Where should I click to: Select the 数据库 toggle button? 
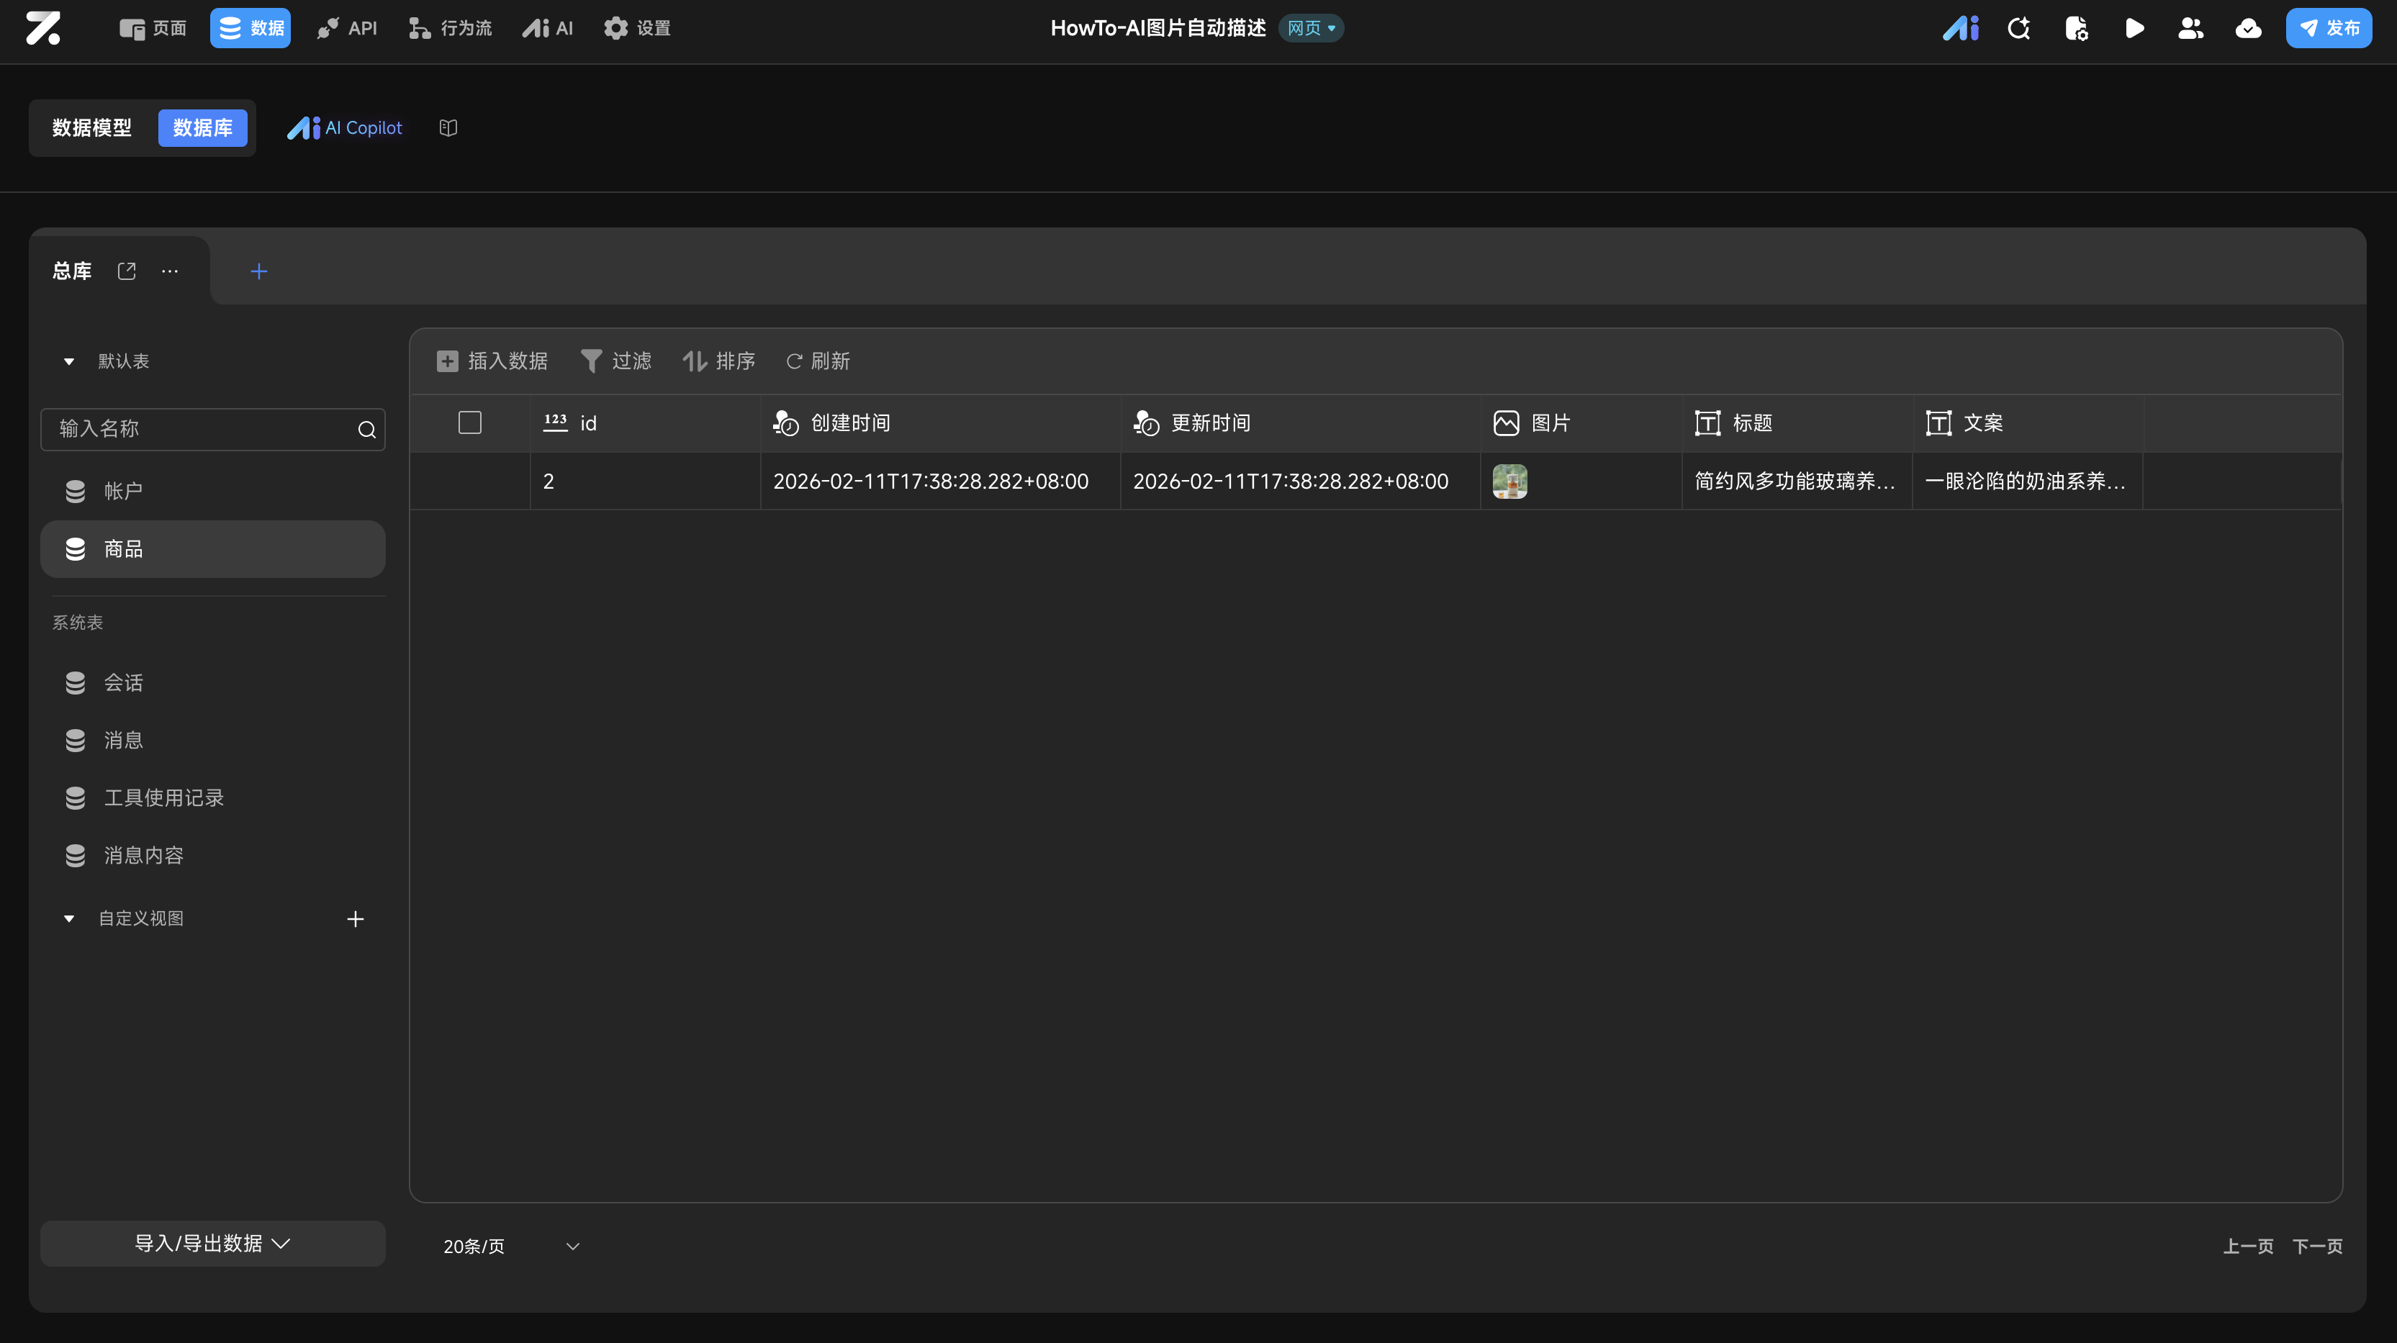[x=202, y=127]
